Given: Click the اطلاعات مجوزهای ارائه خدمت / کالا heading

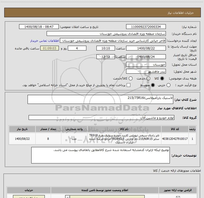Looking at the screenshot, I should coord(177,170).
